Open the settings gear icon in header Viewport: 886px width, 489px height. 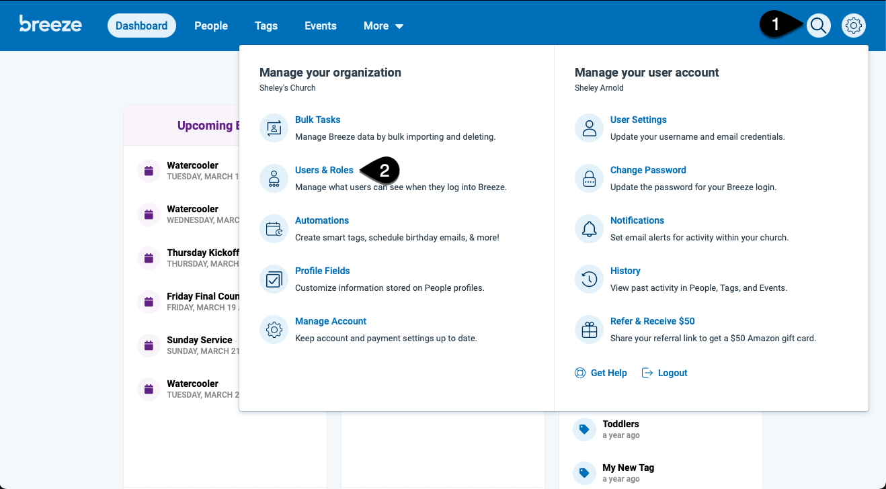click(x=854, y=26)
